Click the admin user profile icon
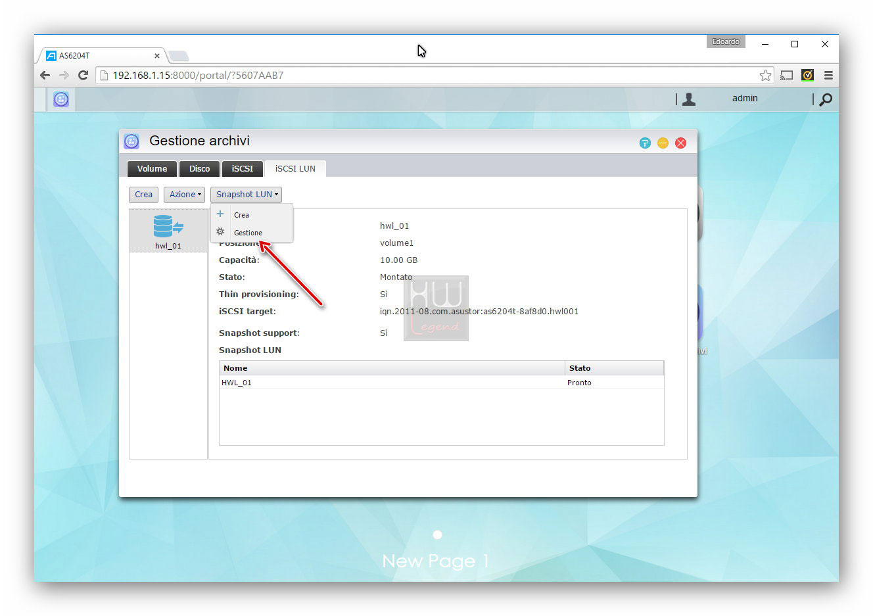Screen dimensions: 873x616 point(689,99)
